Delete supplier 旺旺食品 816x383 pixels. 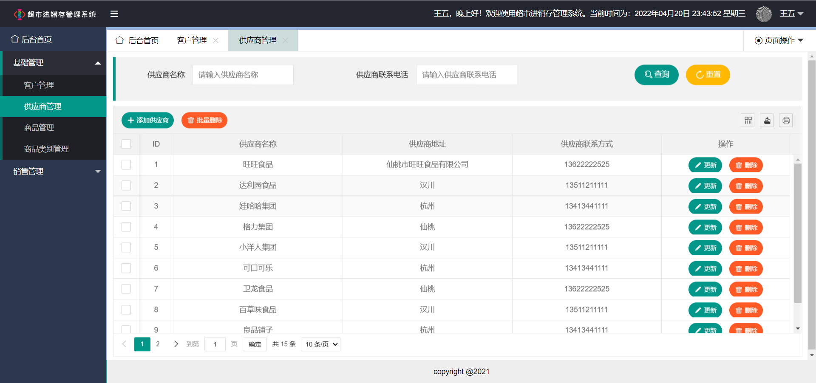click(746, 165)
